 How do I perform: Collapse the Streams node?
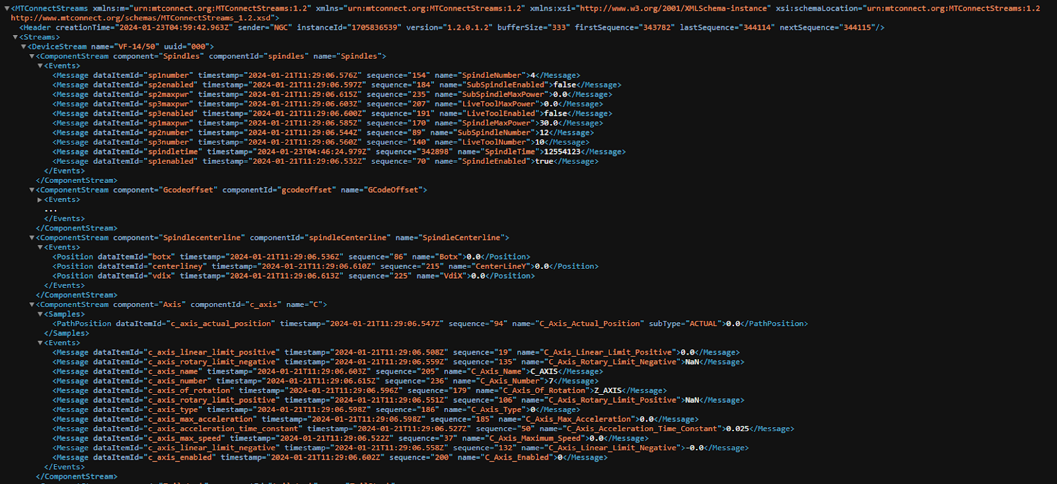tap(15, 38)
